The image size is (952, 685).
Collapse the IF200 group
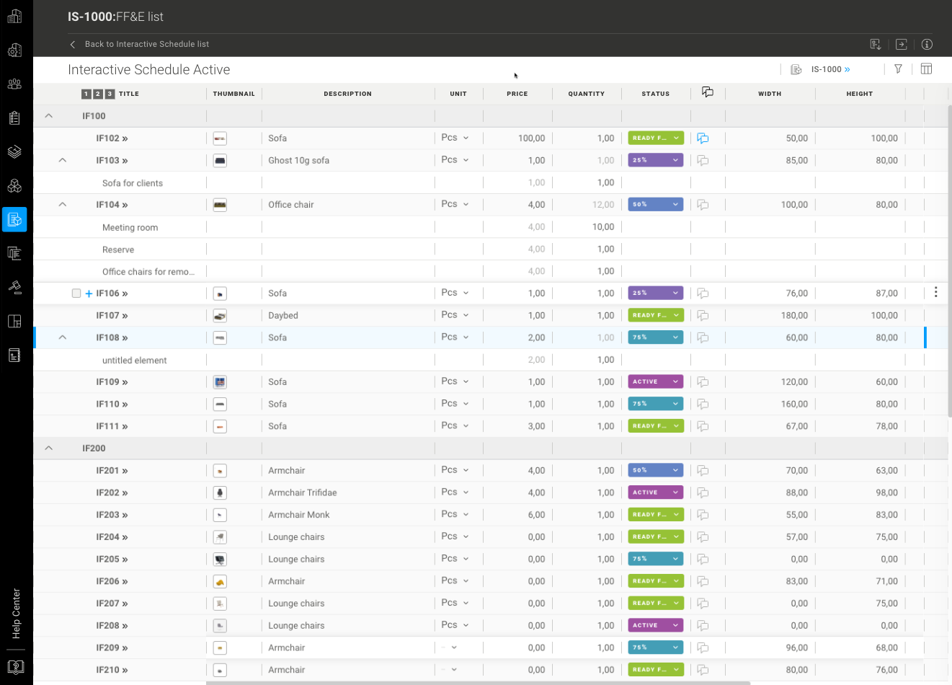(48, 448)
